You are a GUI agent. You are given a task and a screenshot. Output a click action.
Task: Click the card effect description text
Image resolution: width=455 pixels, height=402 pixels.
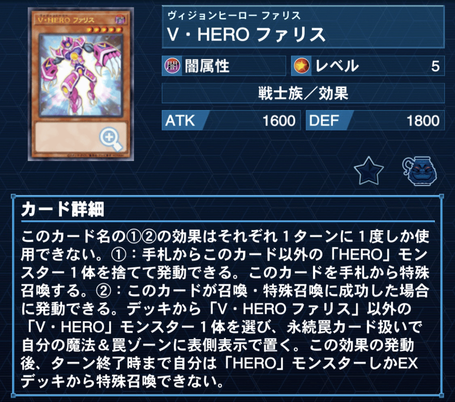(x=225, y=309)
